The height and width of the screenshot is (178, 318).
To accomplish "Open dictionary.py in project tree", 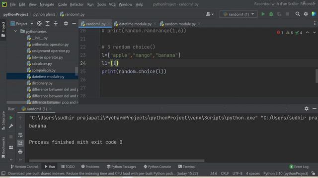I will click(42, 83).
